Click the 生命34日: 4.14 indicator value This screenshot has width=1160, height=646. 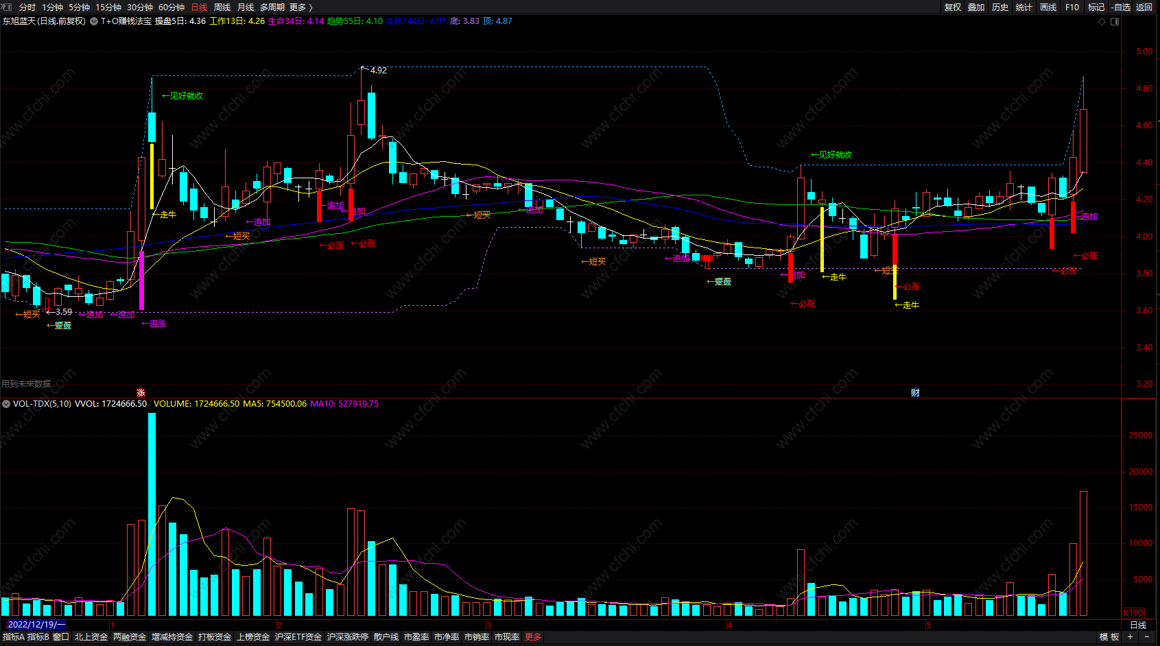tap(296, 21)
